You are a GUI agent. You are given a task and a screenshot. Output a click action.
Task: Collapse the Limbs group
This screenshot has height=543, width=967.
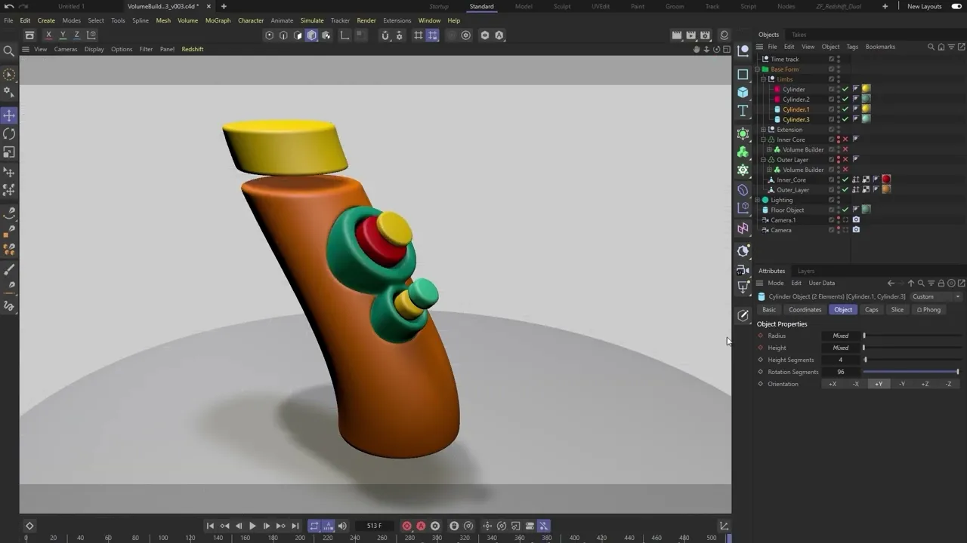(x=763, y=79)
